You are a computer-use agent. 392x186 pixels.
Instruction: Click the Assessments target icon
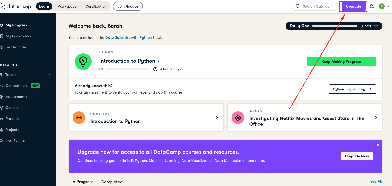(2, 97)
